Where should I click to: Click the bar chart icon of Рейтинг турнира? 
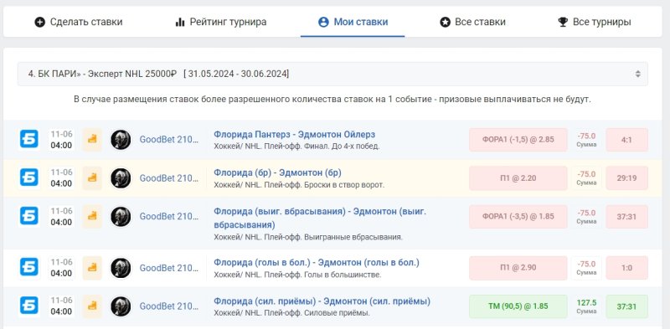pyautogui.click(x=180, y=22)
